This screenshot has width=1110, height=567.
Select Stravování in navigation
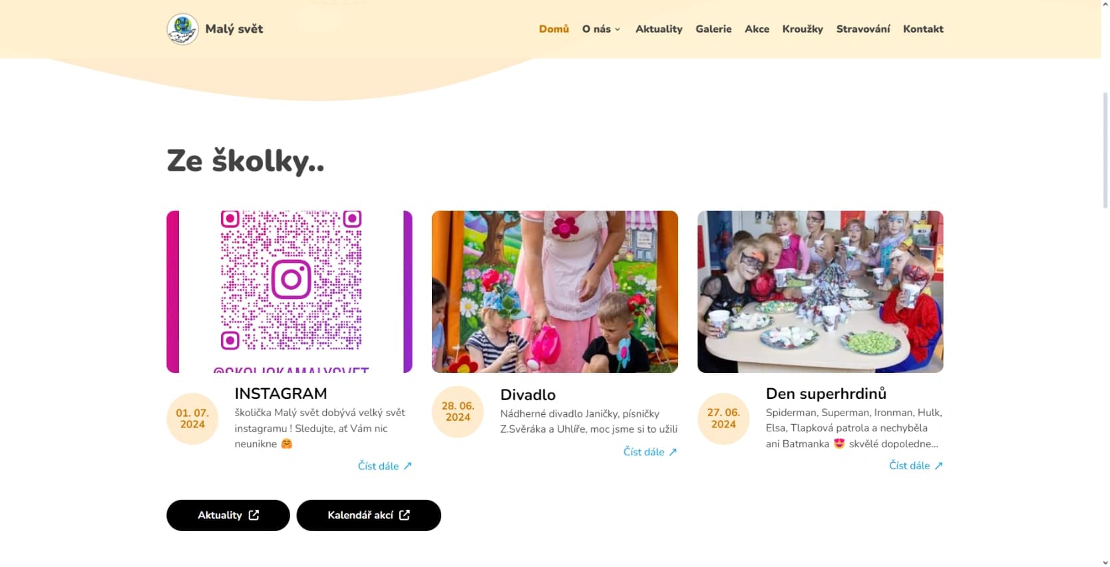coord(863,29)
